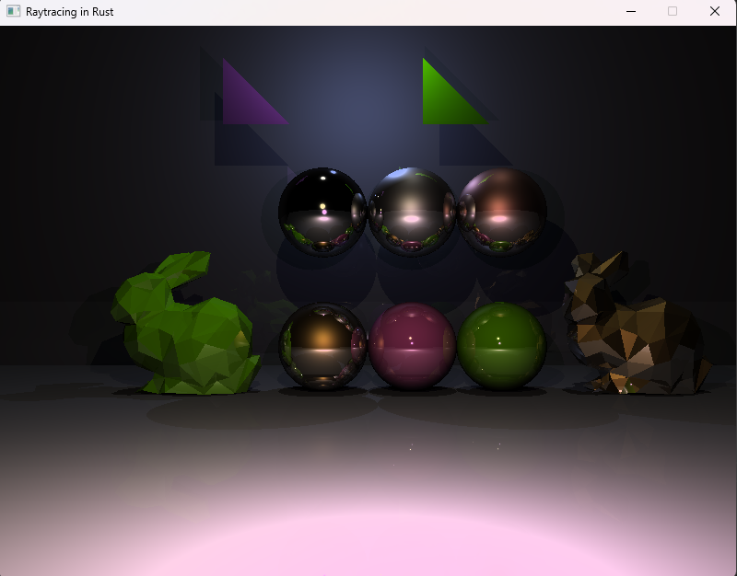Close the Raytracing in Rust window
This screenshot has height=576, width=737.
click(715, 11)
